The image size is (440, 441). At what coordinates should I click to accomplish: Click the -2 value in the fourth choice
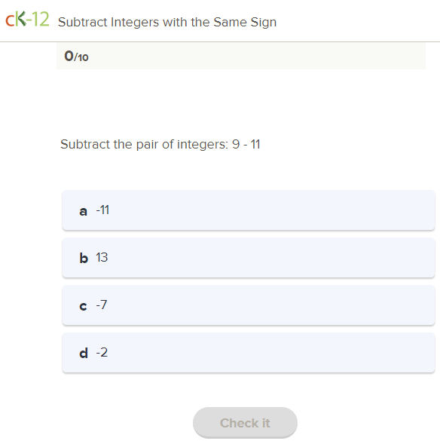click(x=102, y=352)
